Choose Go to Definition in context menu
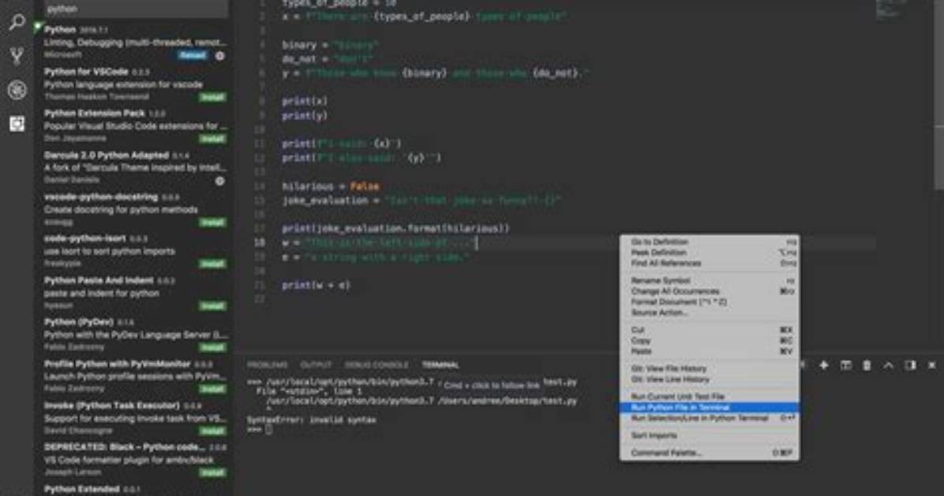 tap(710, 242)
